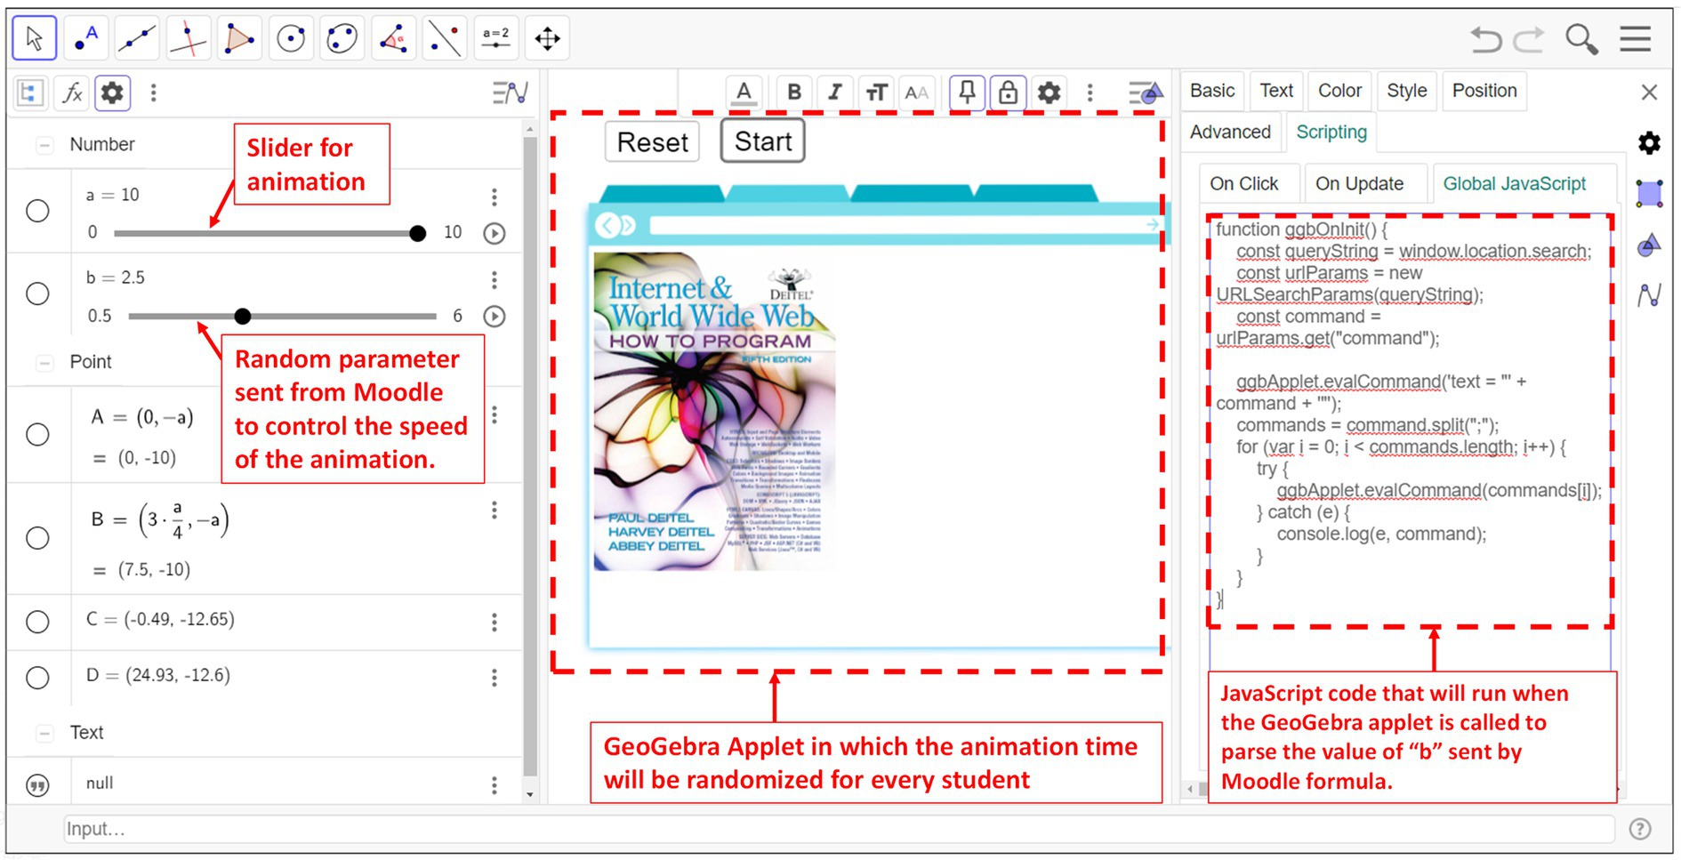
Task: Toggle visibility circle for slider a
Action: tap(37, 211)
